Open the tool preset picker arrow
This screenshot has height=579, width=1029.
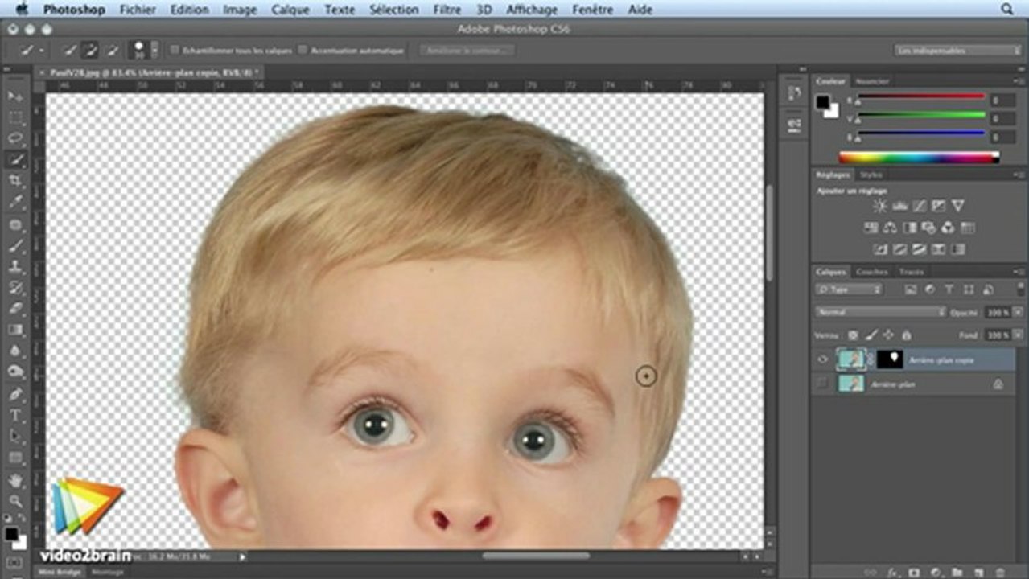pyautogui.click(x=41, y=50)
